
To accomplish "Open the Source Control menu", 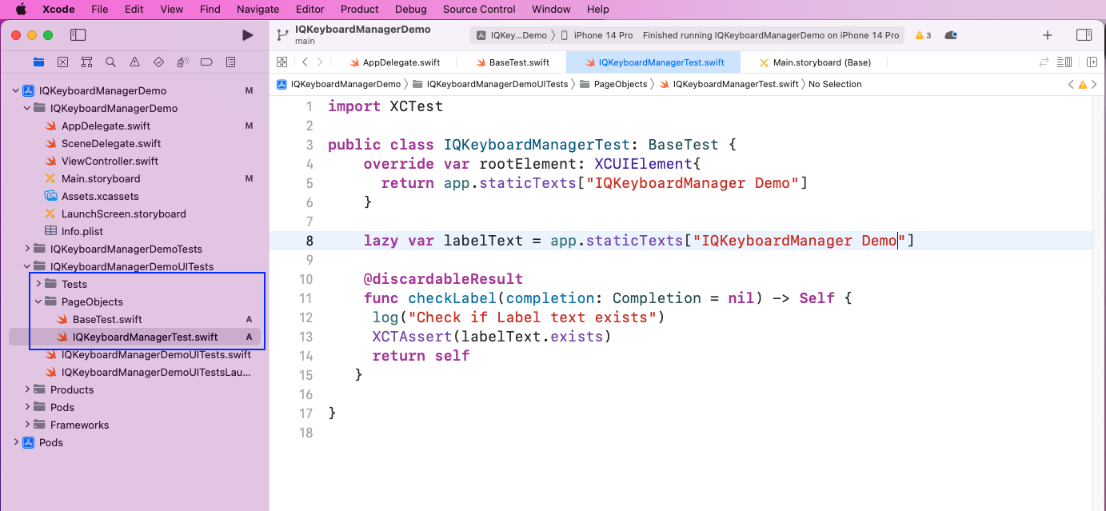I will 479,9.
